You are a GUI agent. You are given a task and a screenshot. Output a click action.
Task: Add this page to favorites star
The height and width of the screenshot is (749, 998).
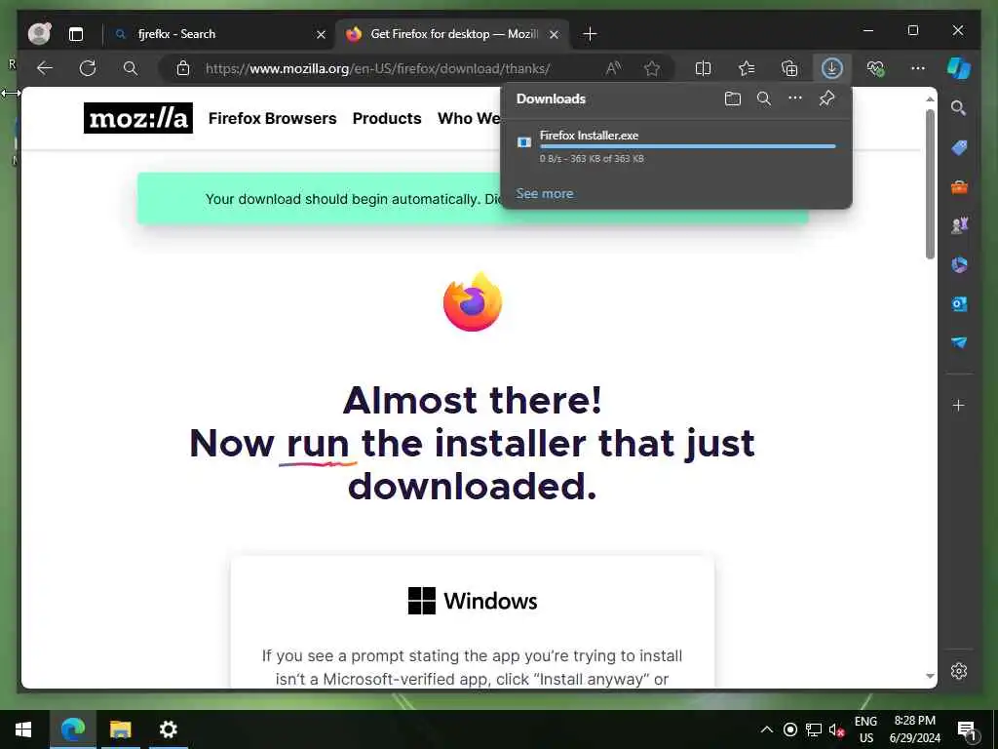652,68
